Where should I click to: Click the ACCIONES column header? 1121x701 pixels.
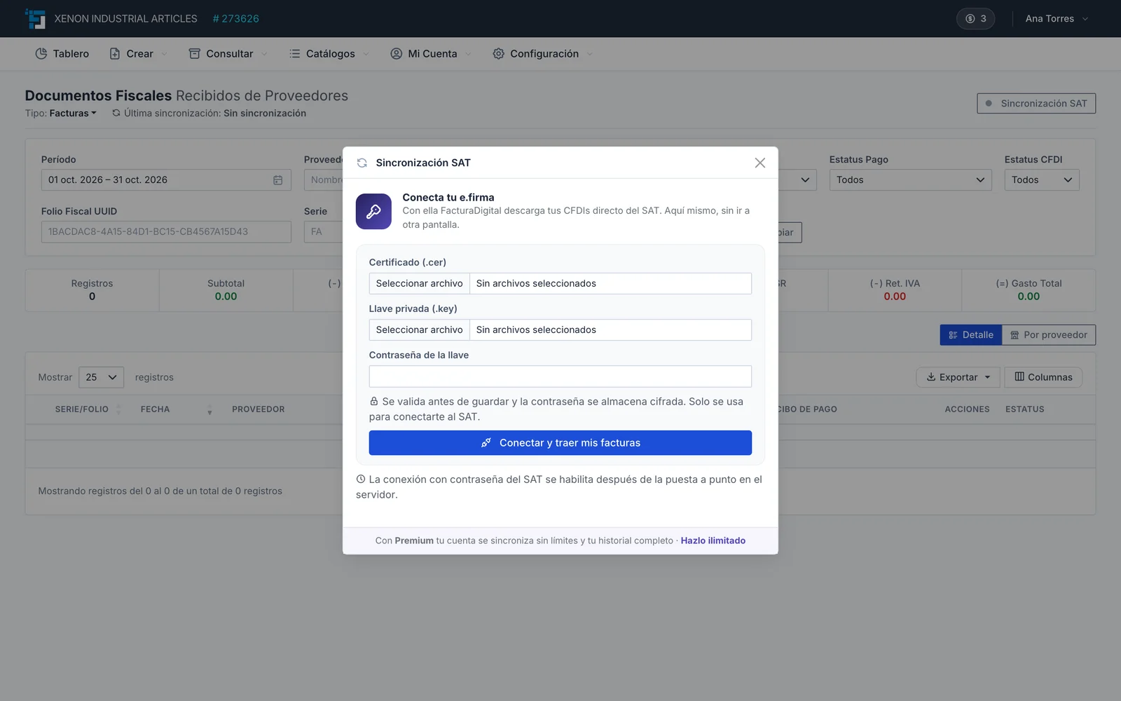[967, 409]
